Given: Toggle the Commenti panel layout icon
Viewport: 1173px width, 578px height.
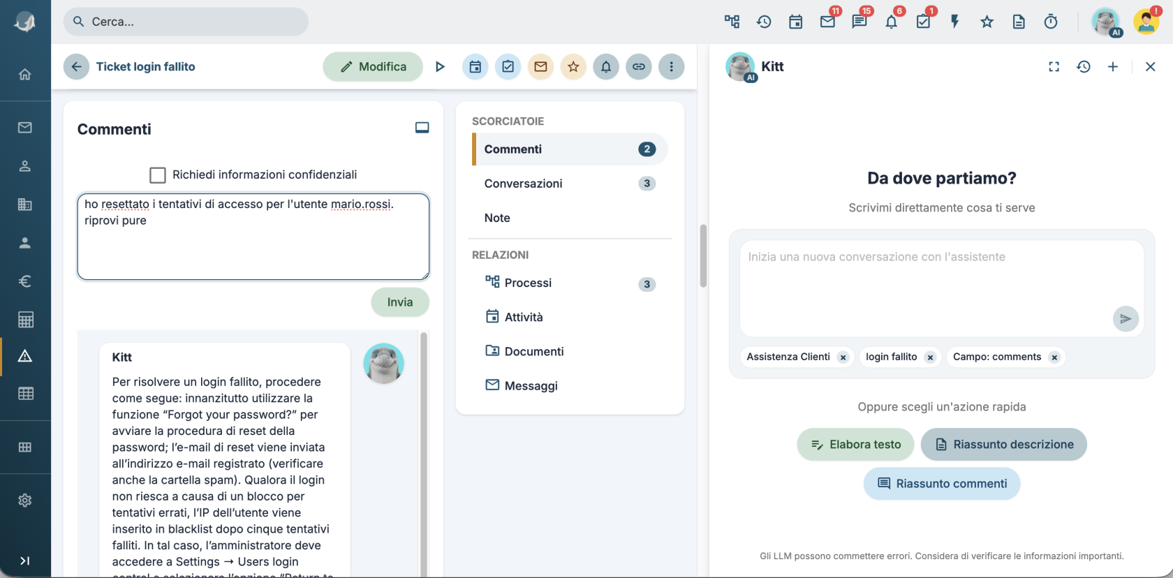Looking at the screenshot, I should 422,128.
